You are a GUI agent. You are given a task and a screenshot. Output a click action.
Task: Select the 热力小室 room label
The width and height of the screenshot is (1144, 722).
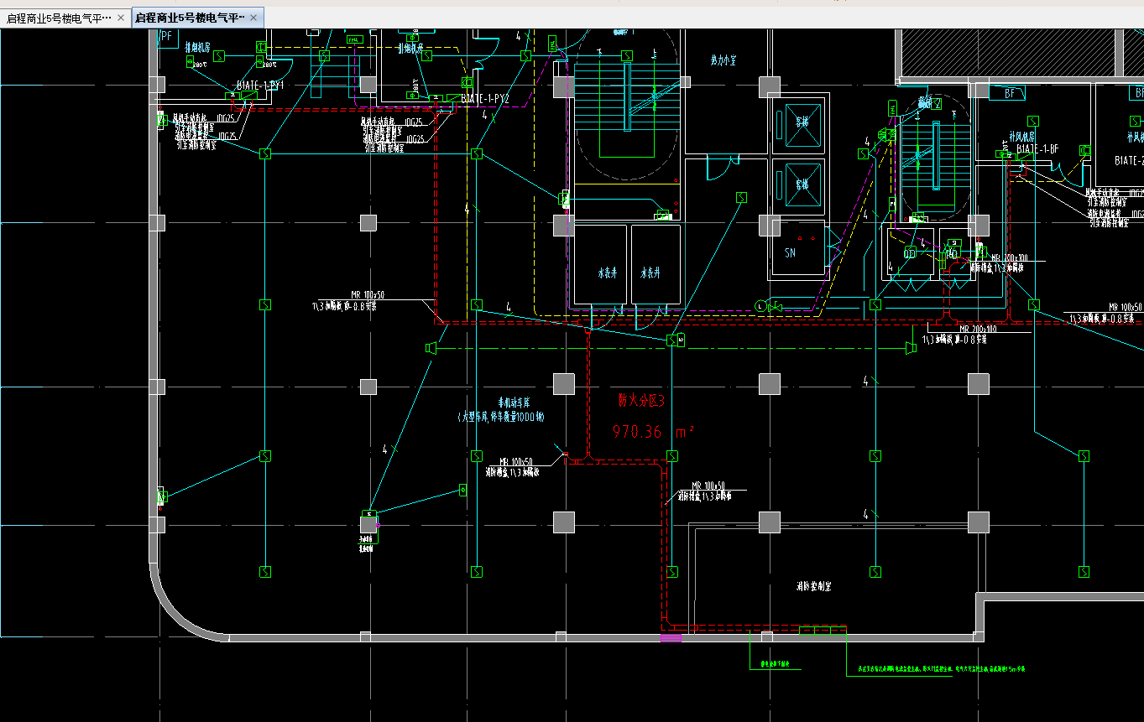[723, 60]
